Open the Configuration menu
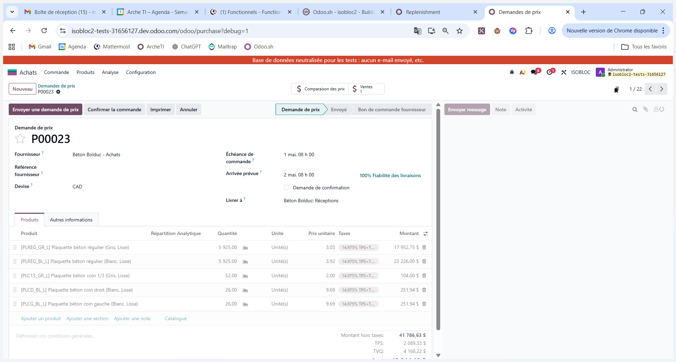 click(x=141, y=72)
